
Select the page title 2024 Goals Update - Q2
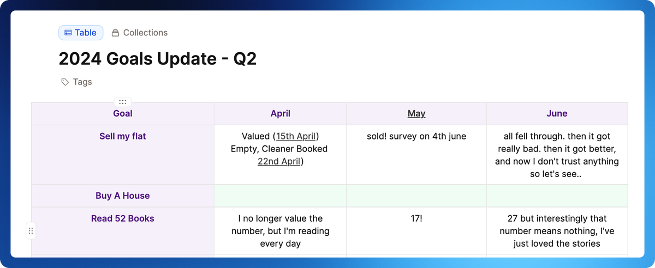point(158,58)
